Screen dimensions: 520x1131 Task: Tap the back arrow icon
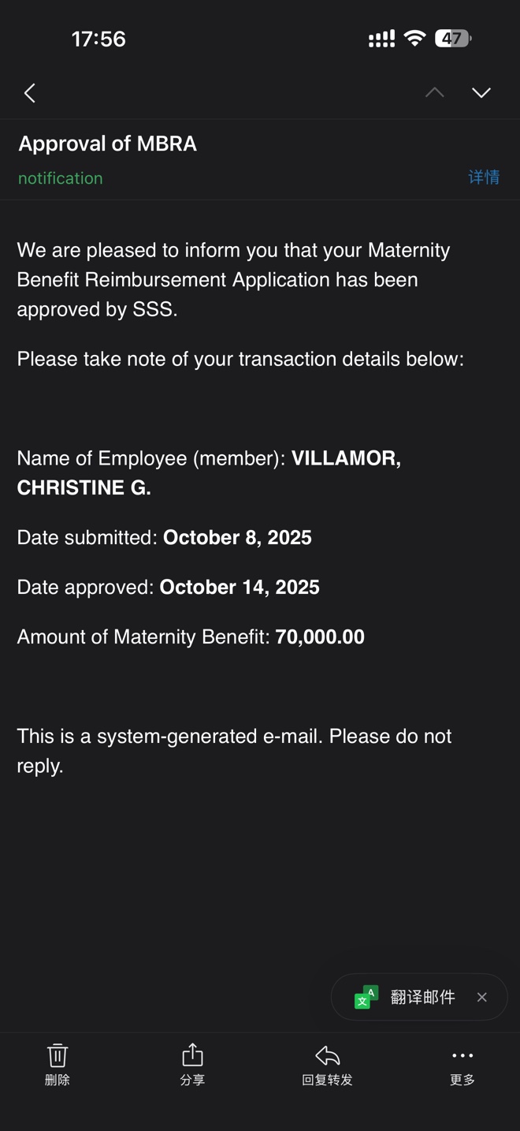pyautogui.click(x=30, y=93)
